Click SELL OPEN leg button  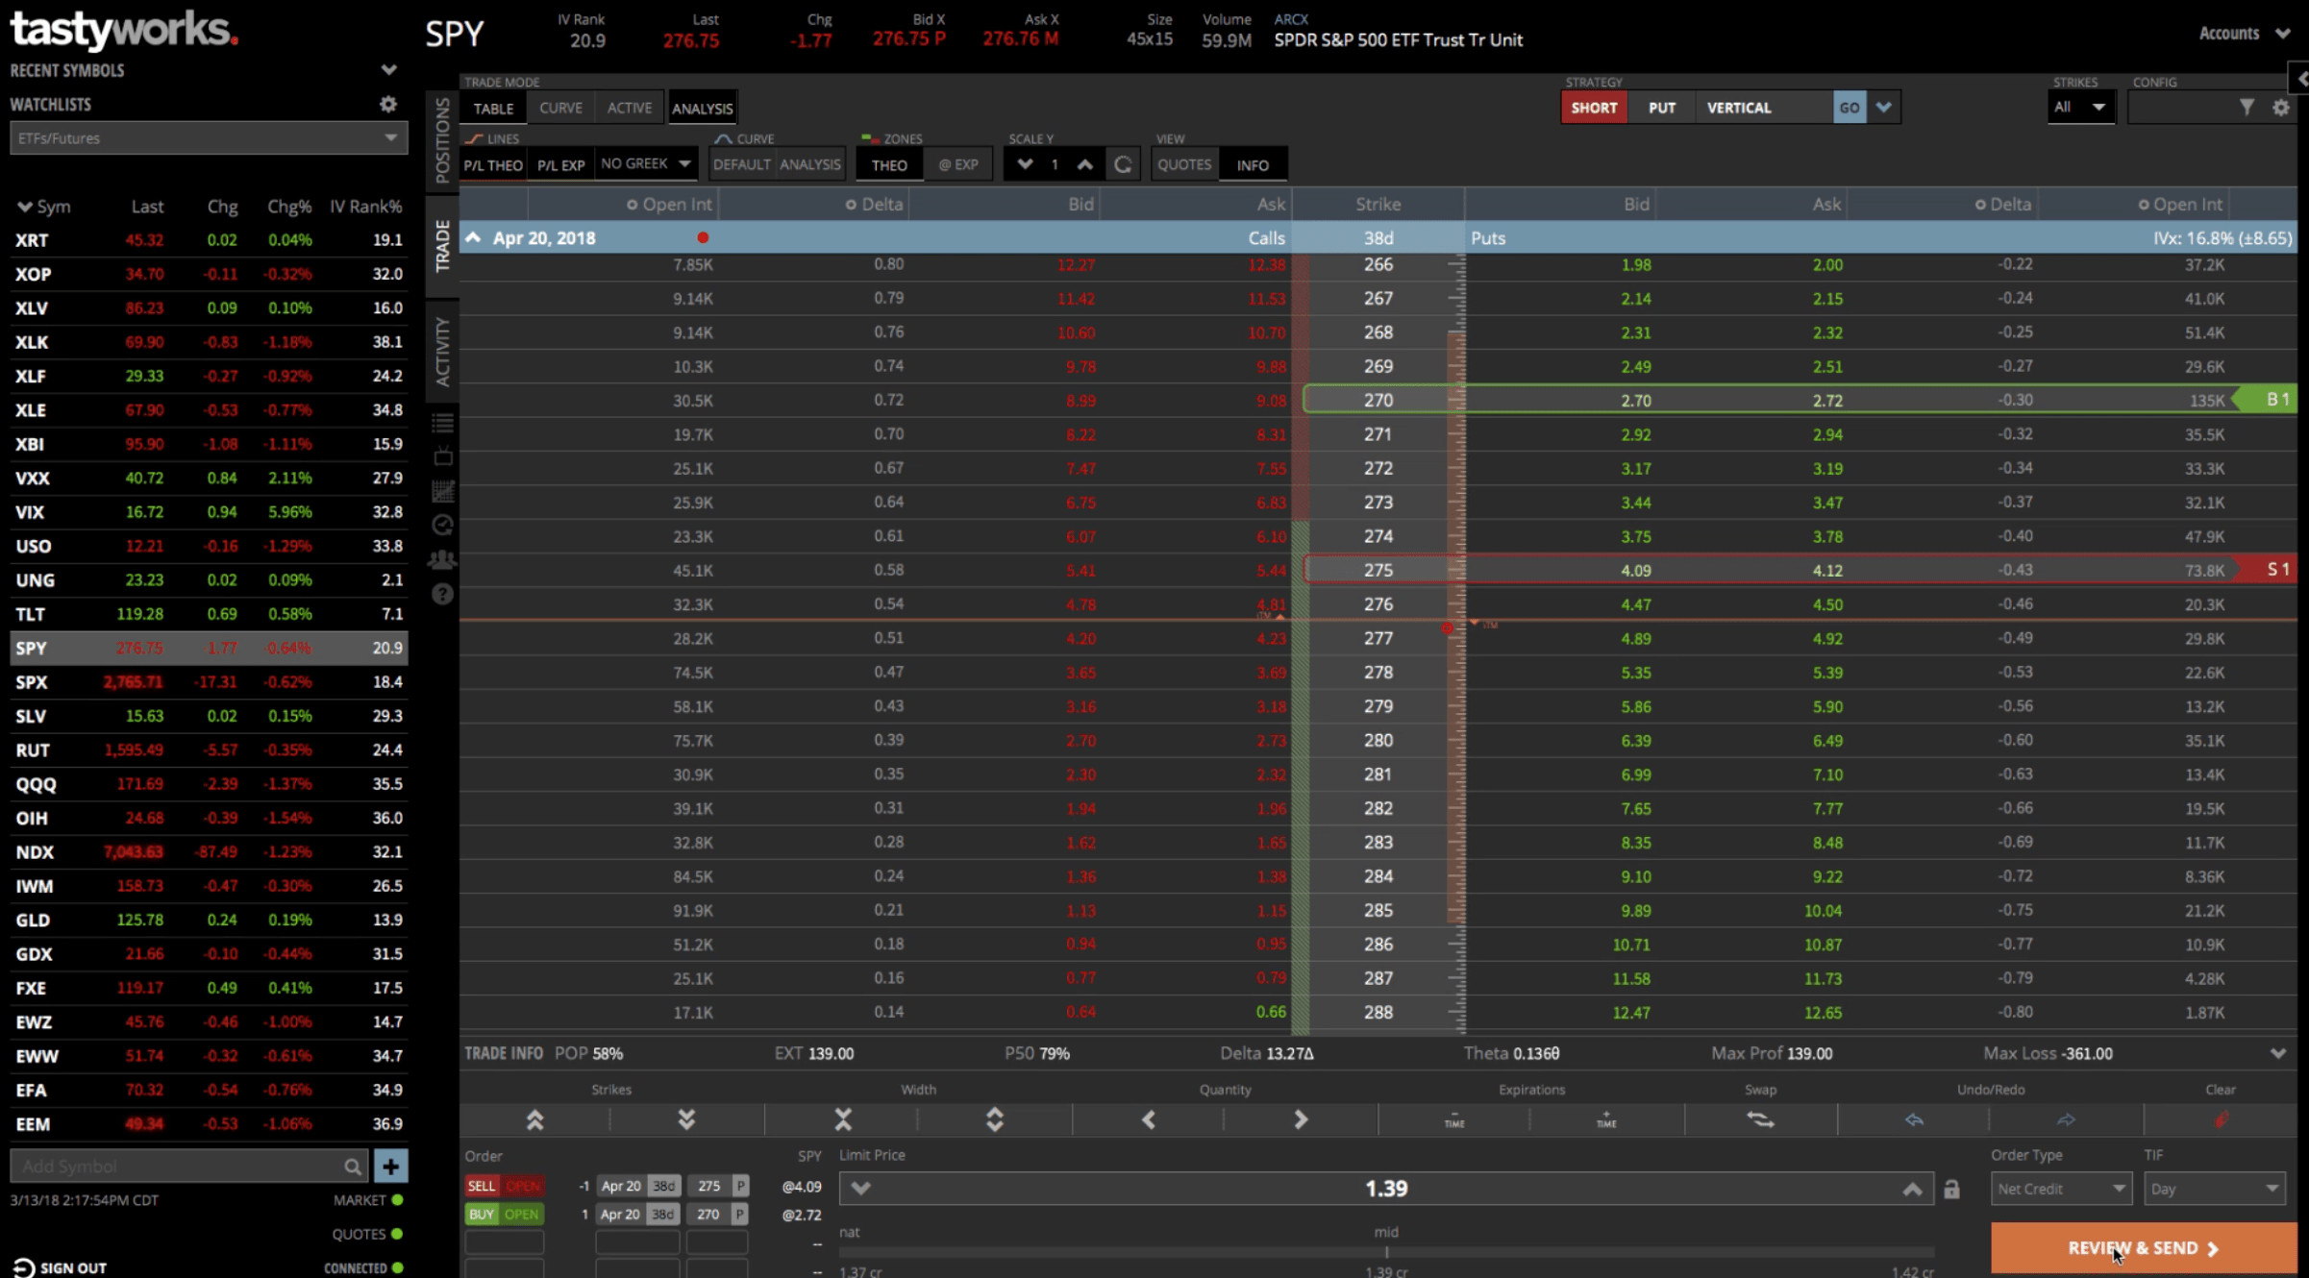(504, 1186)
